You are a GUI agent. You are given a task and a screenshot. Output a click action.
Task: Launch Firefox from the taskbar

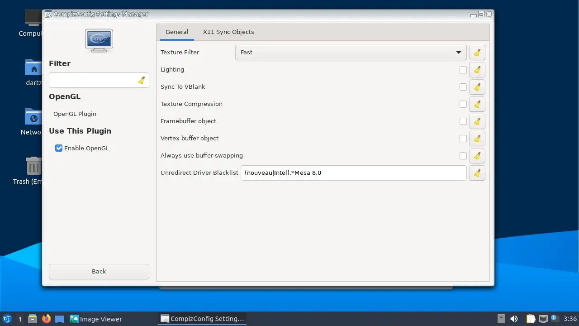pos(46,319)
